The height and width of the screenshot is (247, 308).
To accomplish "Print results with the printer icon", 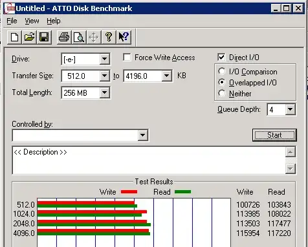I will point(64,38).
